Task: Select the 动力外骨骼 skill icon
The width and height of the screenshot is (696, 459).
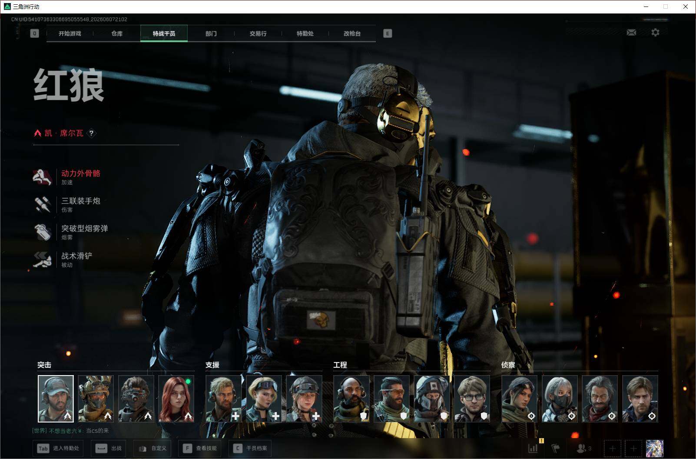Action: (x=43, y=177)
